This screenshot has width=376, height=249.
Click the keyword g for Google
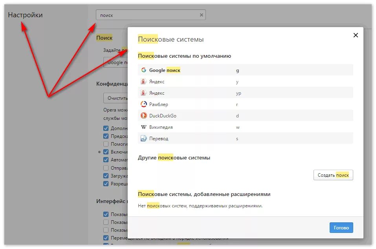237,70
